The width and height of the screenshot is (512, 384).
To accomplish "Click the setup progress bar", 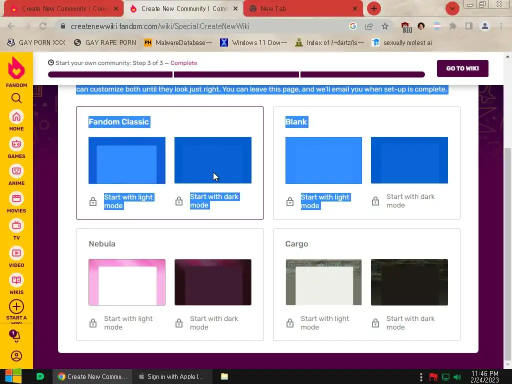I will [236, 75].
